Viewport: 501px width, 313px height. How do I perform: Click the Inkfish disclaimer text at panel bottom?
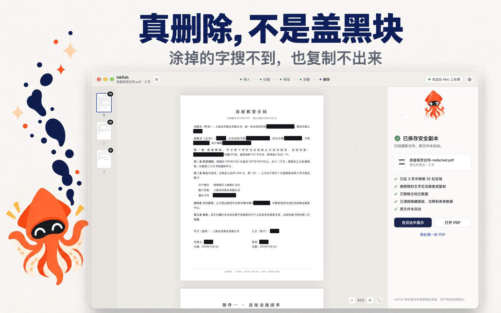point(430,299)
